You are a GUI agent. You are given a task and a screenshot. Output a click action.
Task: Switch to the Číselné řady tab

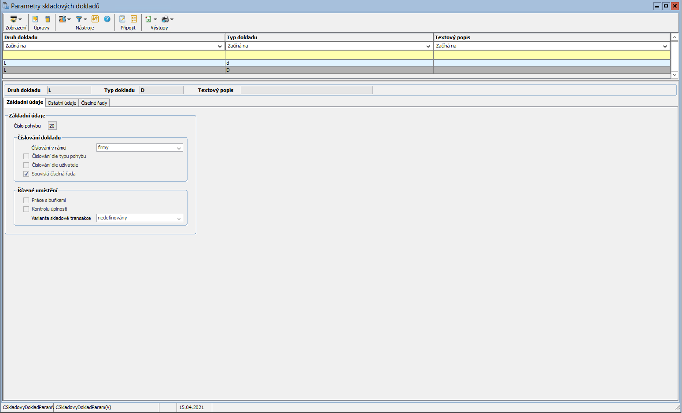coord(94,103)
